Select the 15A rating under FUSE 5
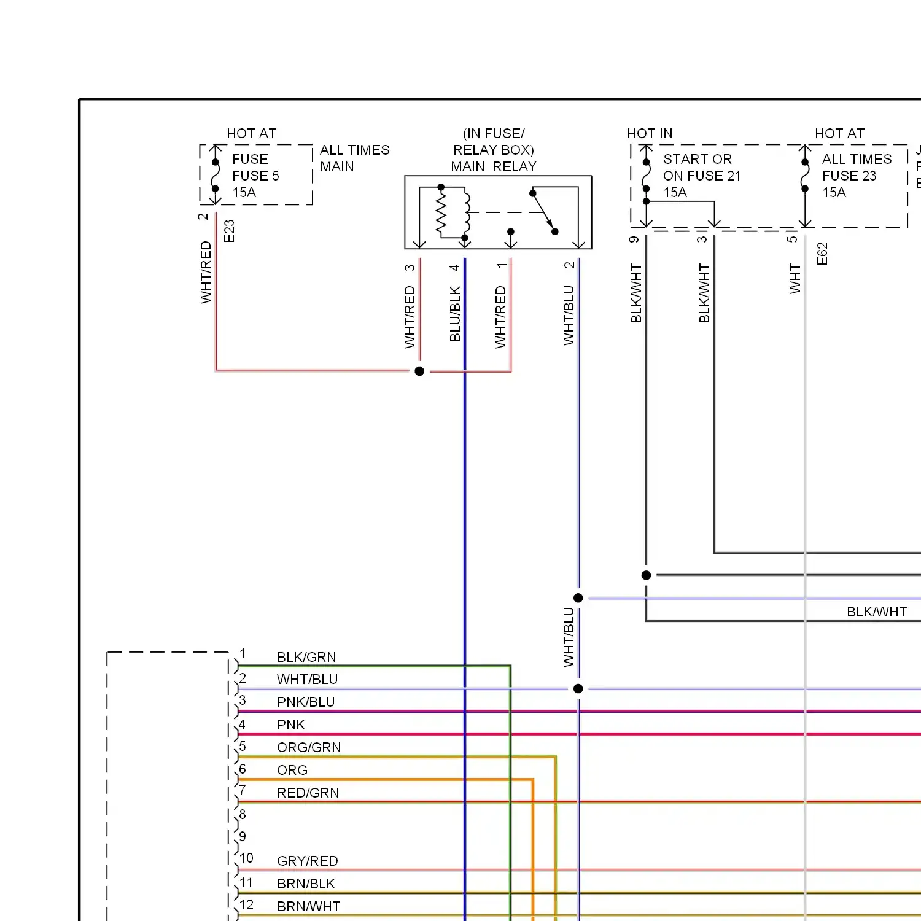Viewport: 921px width, 921px height. (x=244, y=192)
